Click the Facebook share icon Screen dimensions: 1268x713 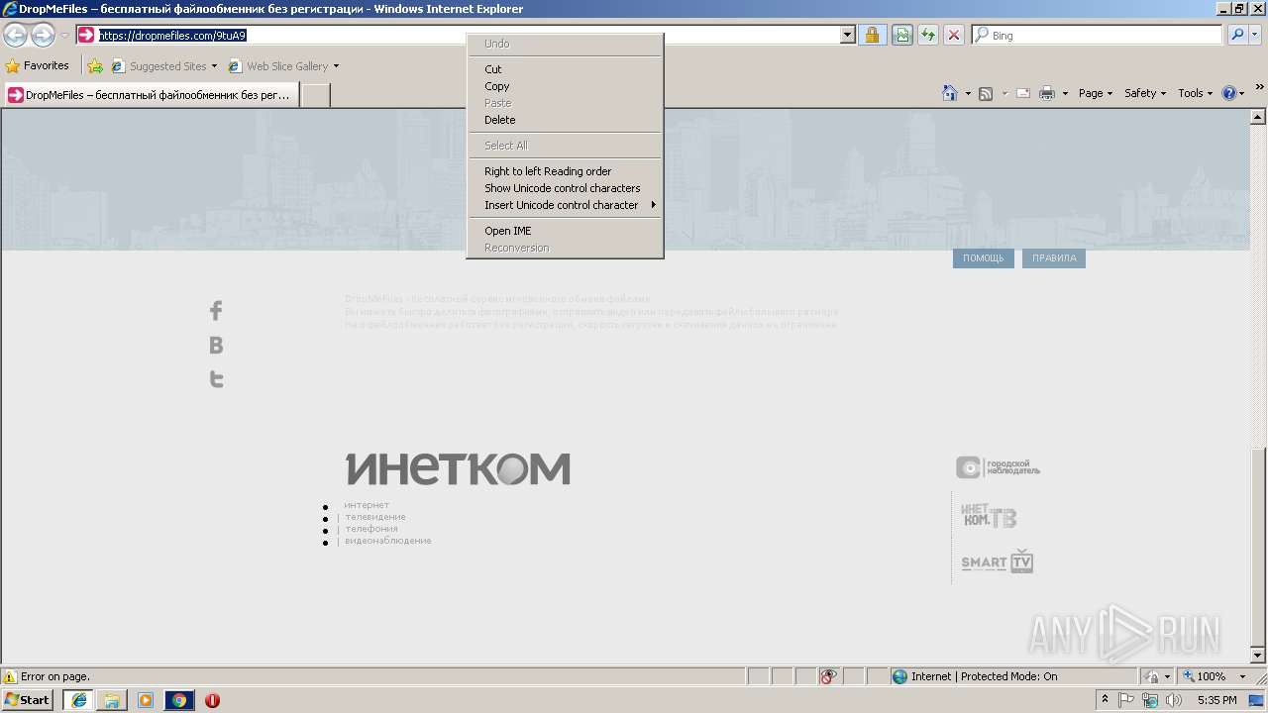click(x=216, y=311)
